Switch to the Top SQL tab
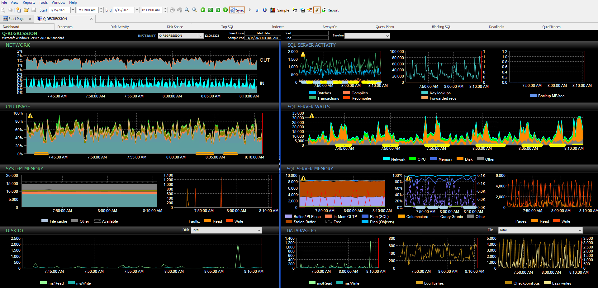This screenshot has height=288, width=598. point(227,27)
